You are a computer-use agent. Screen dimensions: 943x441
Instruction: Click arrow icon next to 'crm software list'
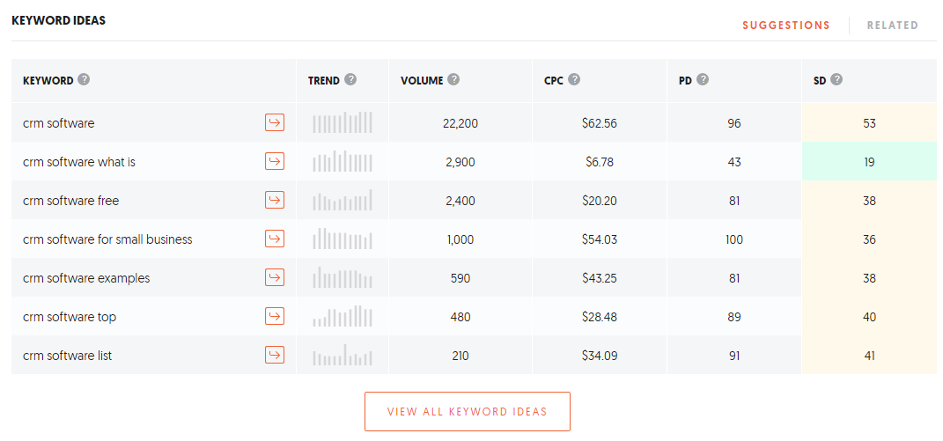coord(275,355)
